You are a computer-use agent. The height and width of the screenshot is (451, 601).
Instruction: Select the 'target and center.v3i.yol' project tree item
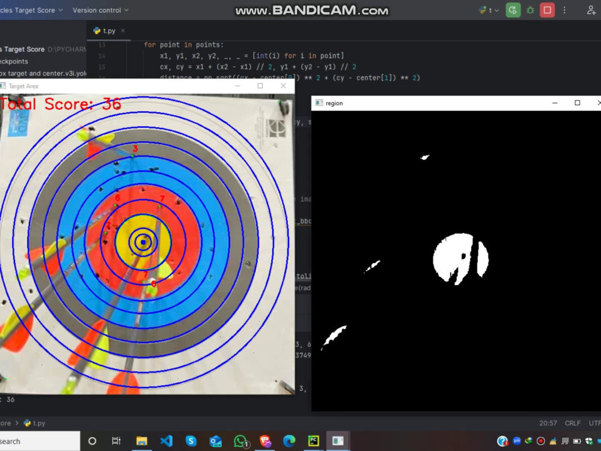coord(43,73)
